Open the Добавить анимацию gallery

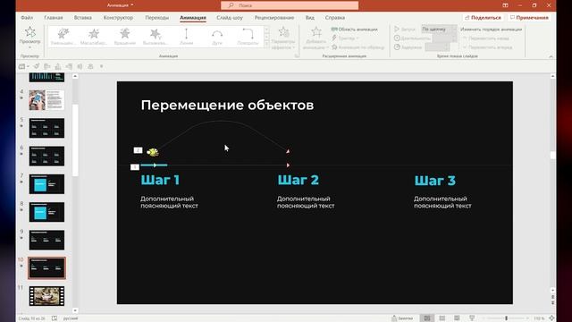tap(315, 38)
